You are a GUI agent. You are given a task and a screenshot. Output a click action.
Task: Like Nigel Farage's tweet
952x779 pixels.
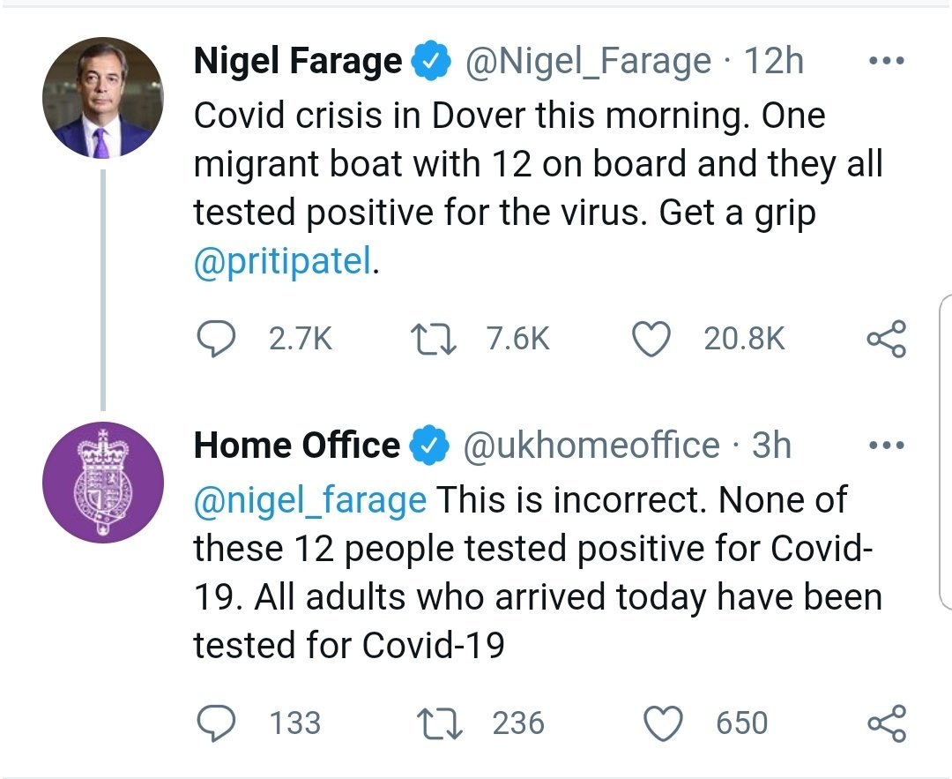(x=651, y=340)
